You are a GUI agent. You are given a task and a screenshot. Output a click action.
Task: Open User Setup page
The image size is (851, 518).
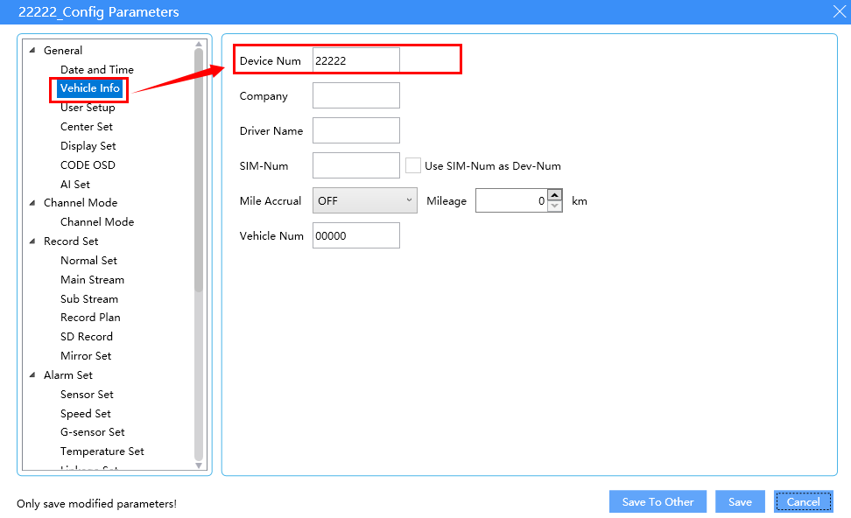tap(88, 108)
